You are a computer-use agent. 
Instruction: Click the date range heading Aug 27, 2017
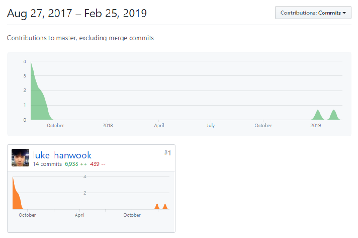(x=40, y=13)
